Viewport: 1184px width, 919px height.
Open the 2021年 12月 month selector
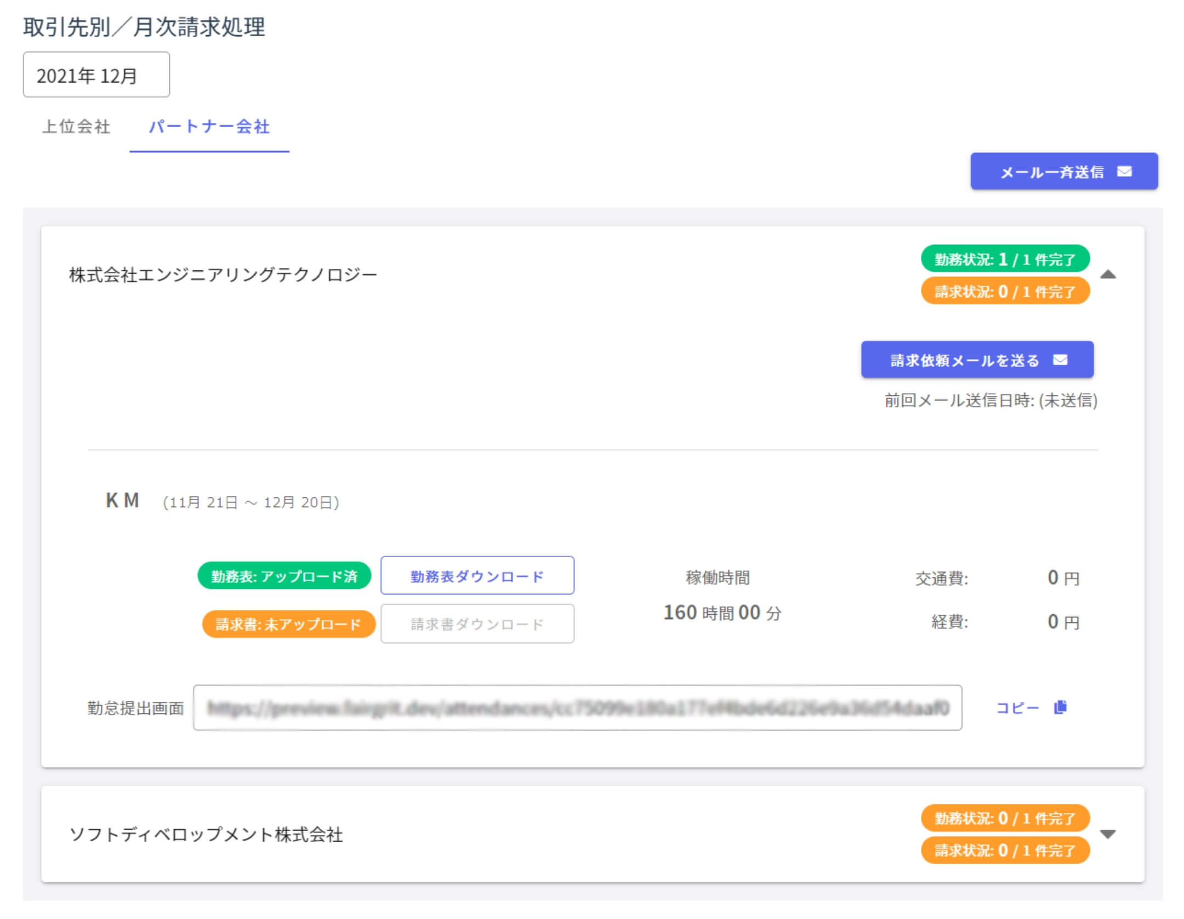pyautogui.click(x=96, y=75)
